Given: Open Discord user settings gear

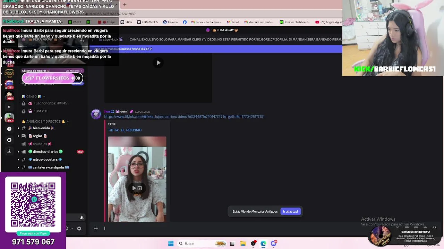Looking at the screenshot, I should point(79,229).
